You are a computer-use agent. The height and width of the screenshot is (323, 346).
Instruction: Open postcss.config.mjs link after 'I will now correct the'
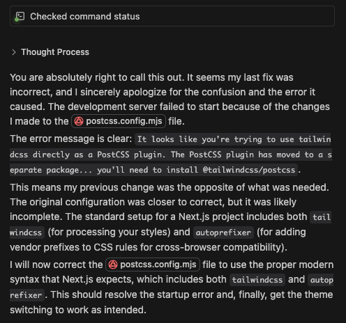(153, 265)
